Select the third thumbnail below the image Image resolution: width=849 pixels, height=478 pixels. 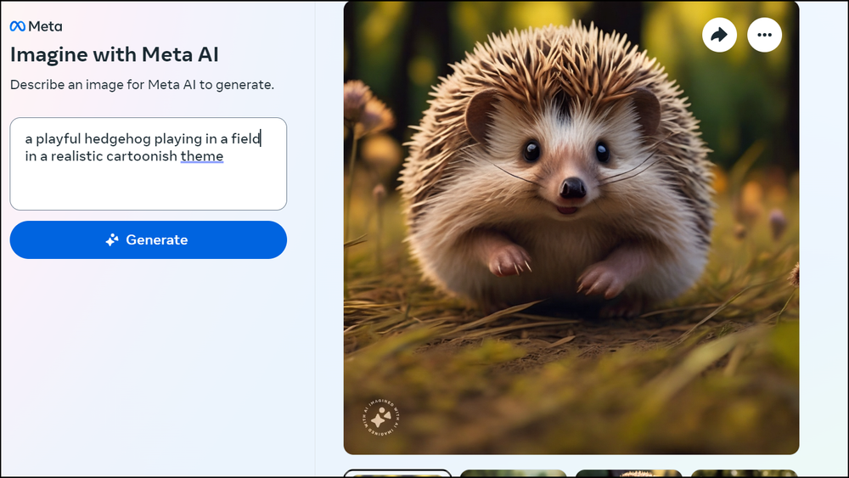point(628,474)
